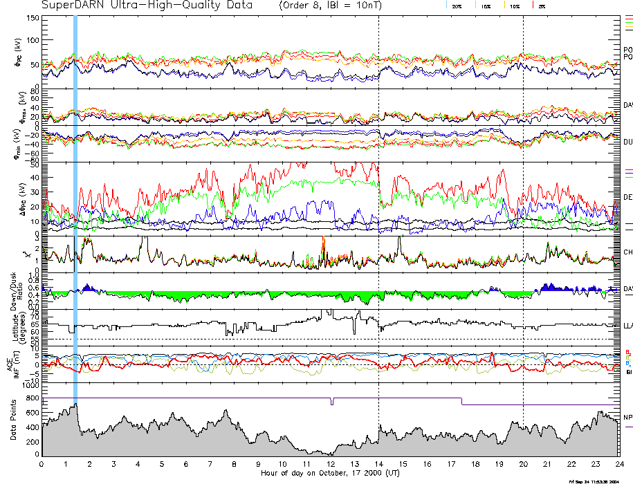Click the light-blue 20% legend color mark
Image resolution: width=633 pixels, height=484 pixels.
click(x=446, y=4)
